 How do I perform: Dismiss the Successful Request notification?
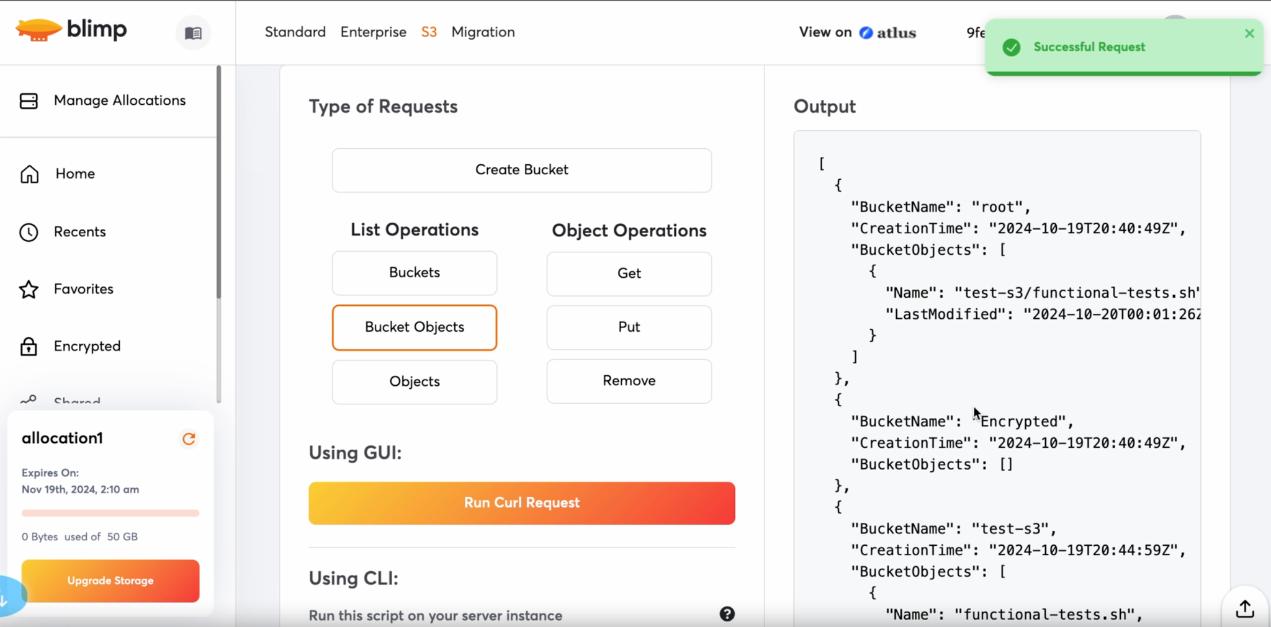pyautogui.click(x=1249, y=33)
